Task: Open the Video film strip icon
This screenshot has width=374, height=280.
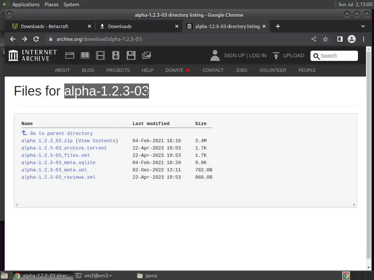Action: 100,55
